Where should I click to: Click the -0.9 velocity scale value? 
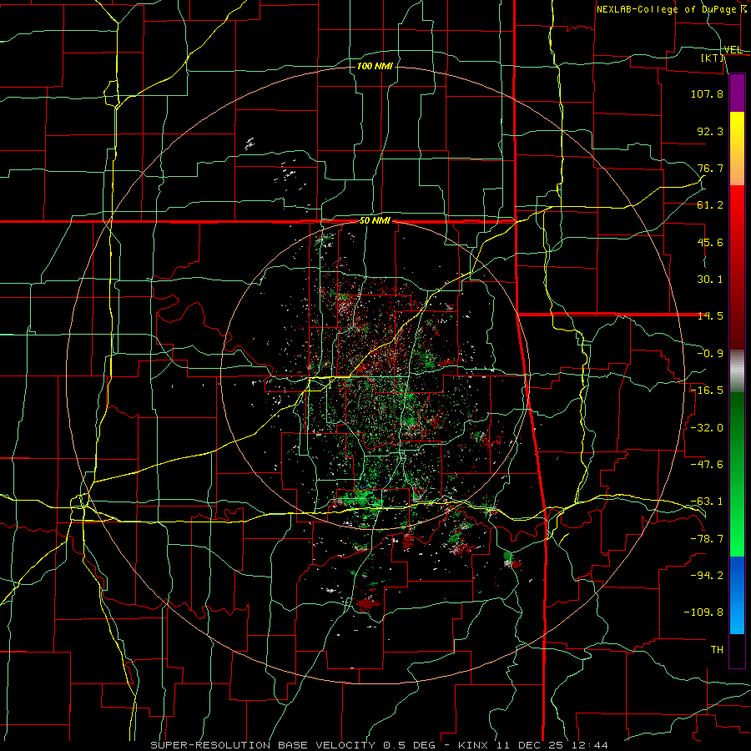click(x=710, y=354)
